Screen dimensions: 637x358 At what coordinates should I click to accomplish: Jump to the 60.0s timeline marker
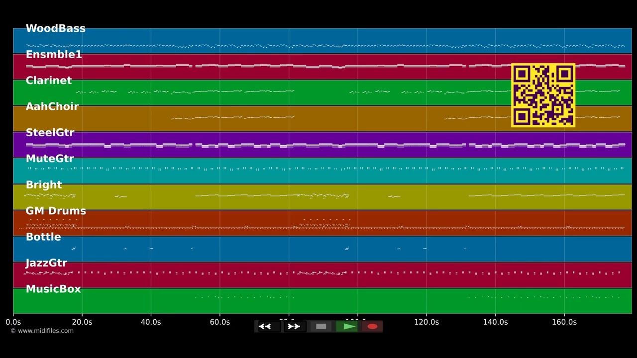point(219,322)
